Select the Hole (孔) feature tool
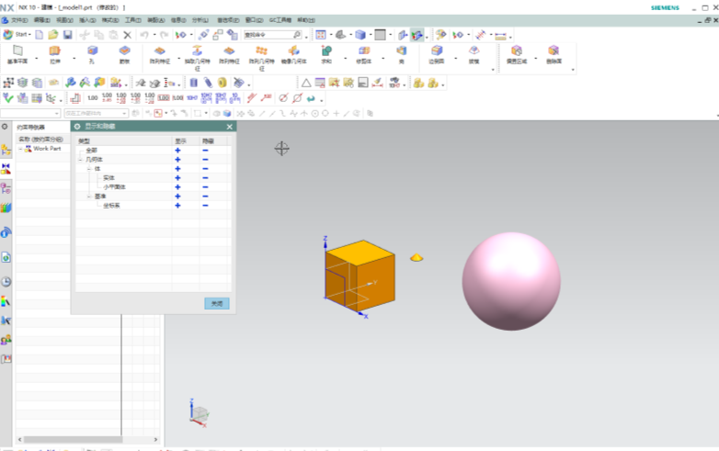 pyautogui.click(x=92, y=52)
